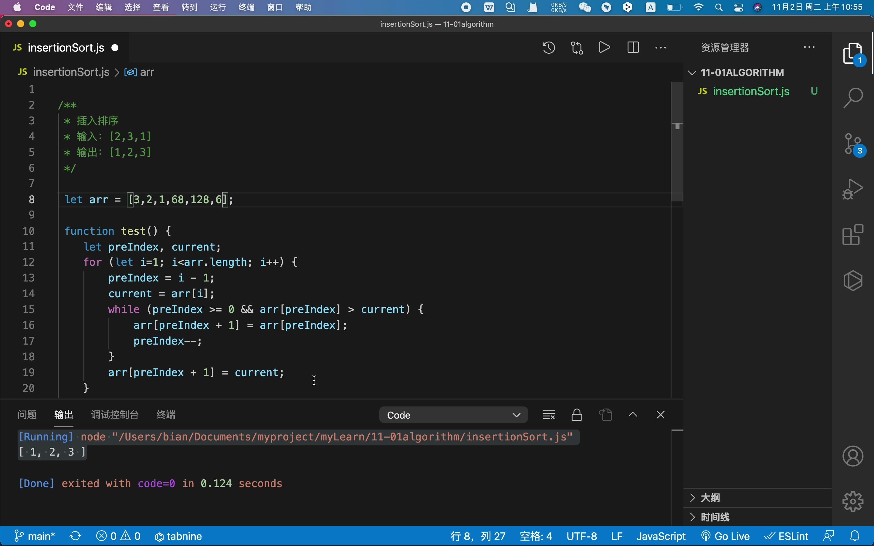Open Spotlight search in the macOS menu bar
The image size is (874, 546).
coord(719,7)
